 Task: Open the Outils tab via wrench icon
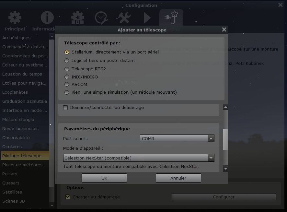tap(124, 18)
